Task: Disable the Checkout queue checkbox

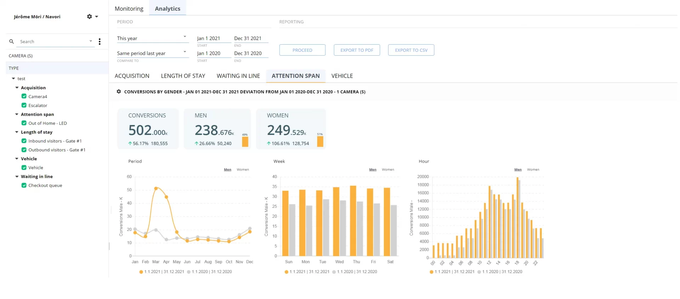Action: pyautogui.click(x=24, y=185)
